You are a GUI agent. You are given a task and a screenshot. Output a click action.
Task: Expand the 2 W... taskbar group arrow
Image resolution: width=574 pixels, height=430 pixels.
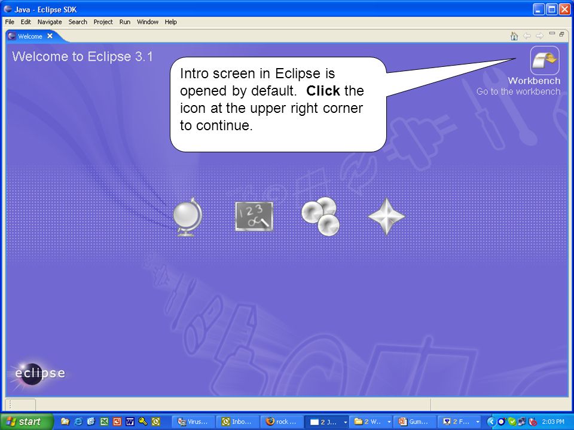pyautogui.click(x=389, y=422)
